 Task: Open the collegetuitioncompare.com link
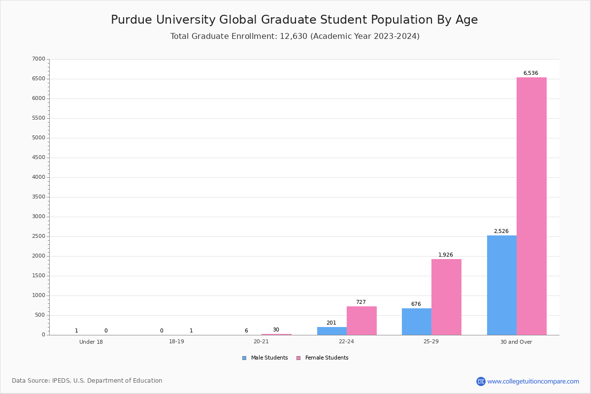tap(533, 381)
